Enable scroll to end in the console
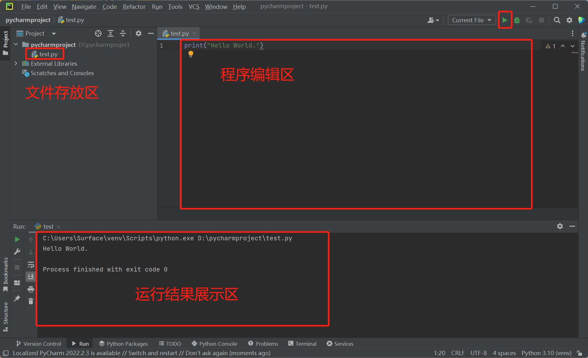Image resolution: width=588 pixels, height=358 pixels. (31, 277)
